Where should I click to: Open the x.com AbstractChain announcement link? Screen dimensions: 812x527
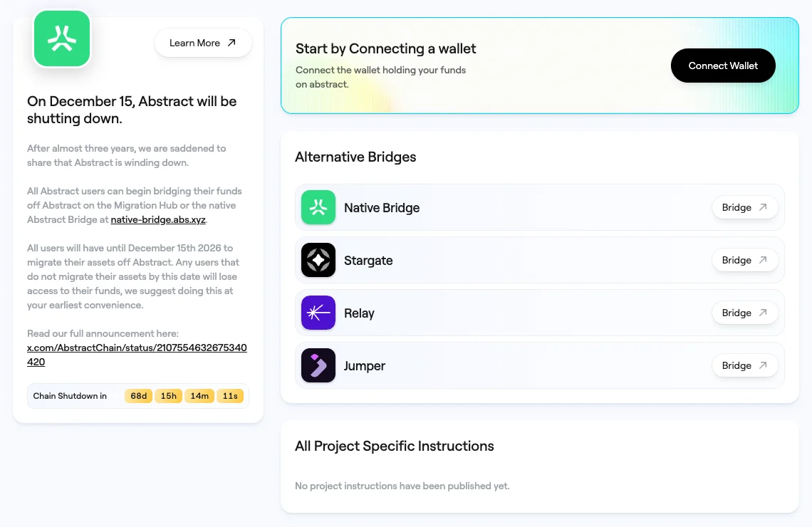[x=137, y=355]
